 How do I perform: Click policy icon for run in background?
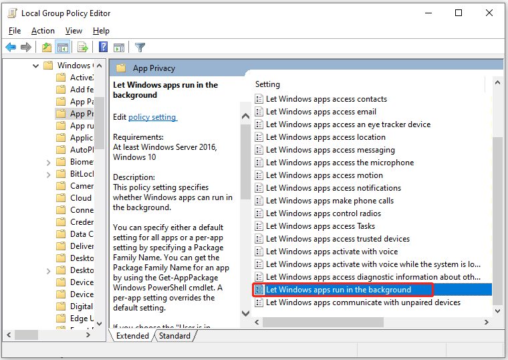coord(259,290)
